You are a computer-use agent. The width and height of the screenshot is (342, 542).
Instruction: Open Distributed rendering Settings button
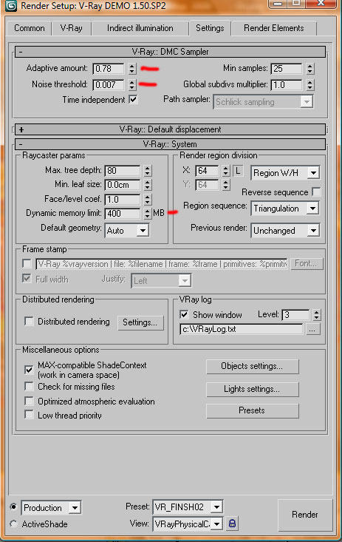[140, 322]
